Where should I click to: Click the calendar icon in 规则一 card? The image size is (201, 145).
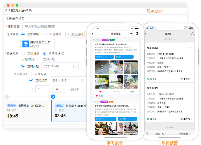pos(8,110)
